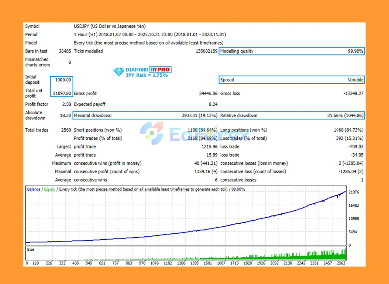Select the JPY Risk = 1.75% label
Image resolution: width=389 pixels, height=284 pixels.
(x=147, y=75)
